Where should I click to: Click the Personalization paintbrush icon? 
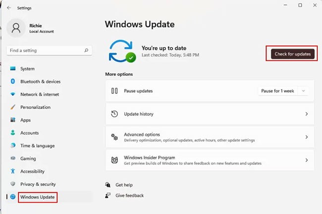coord(13,107)
